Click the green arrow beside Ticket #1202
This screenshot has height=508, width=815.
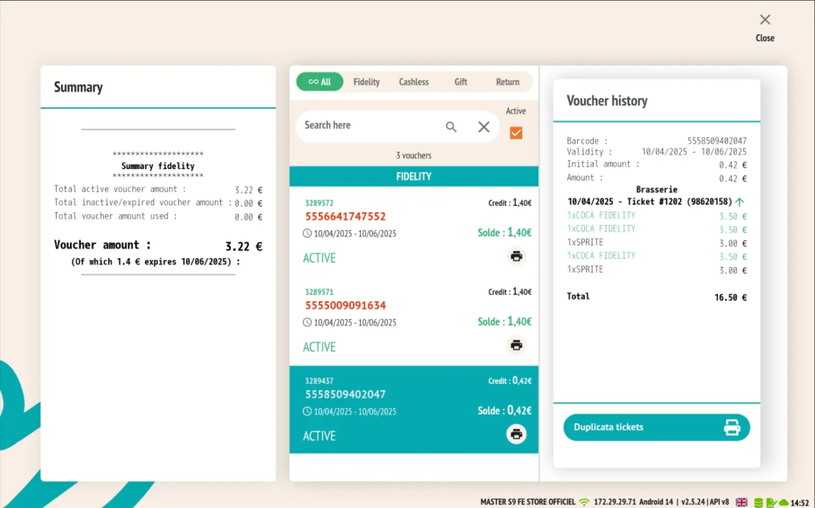(x=739, y=201)
